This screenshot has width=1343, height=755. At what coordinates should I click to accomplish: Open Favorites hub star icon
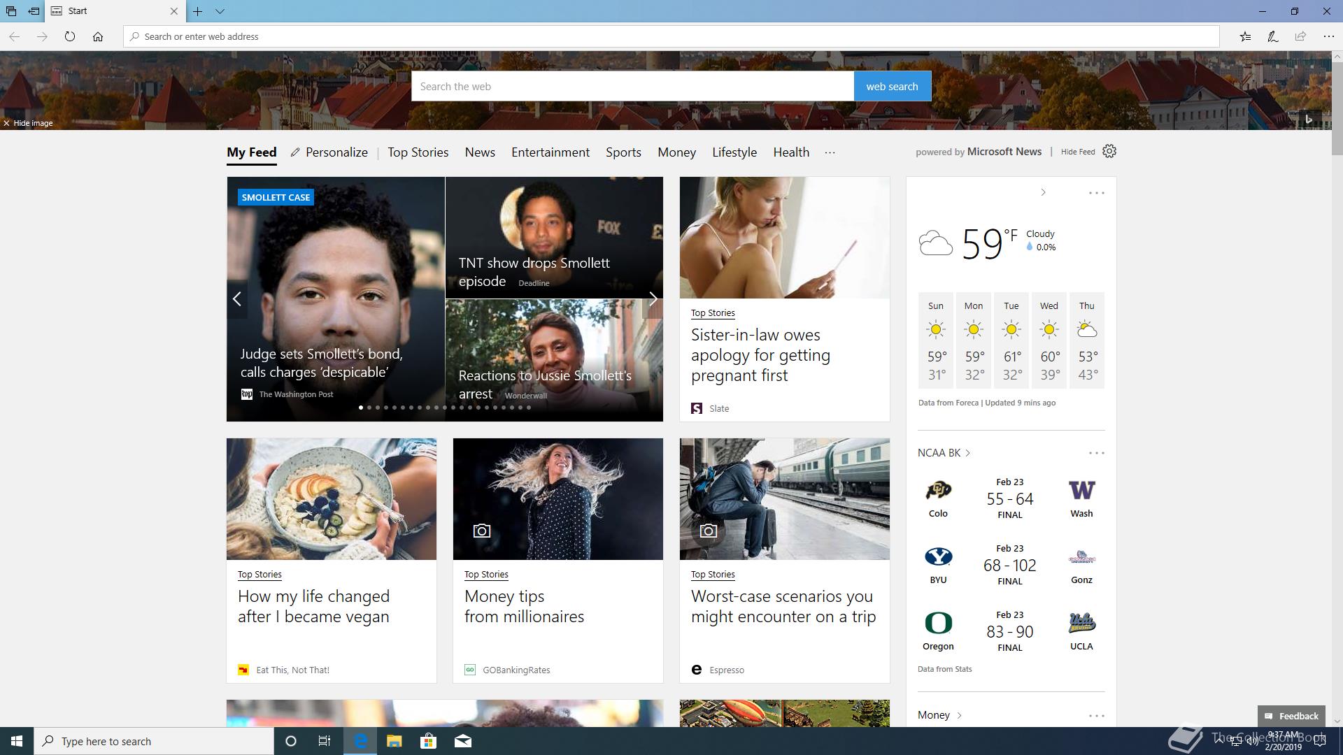(x=1245, y=36)
